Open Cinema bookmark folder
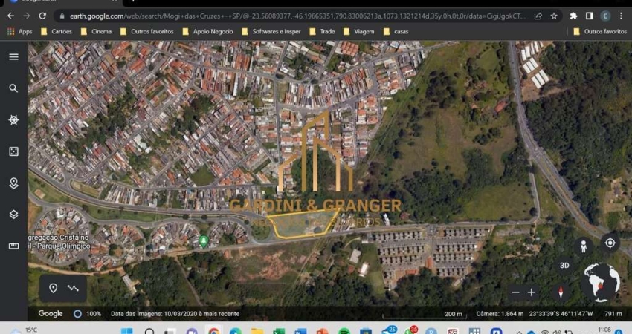Screen dimensions: 632x334 click(97, 31)
